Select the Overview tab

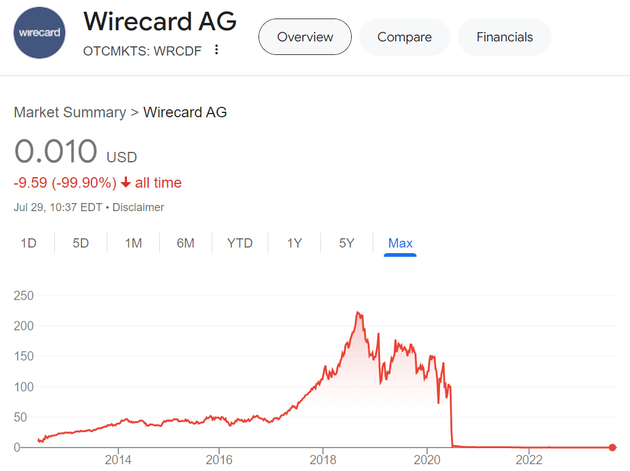[x=305, y=37]
